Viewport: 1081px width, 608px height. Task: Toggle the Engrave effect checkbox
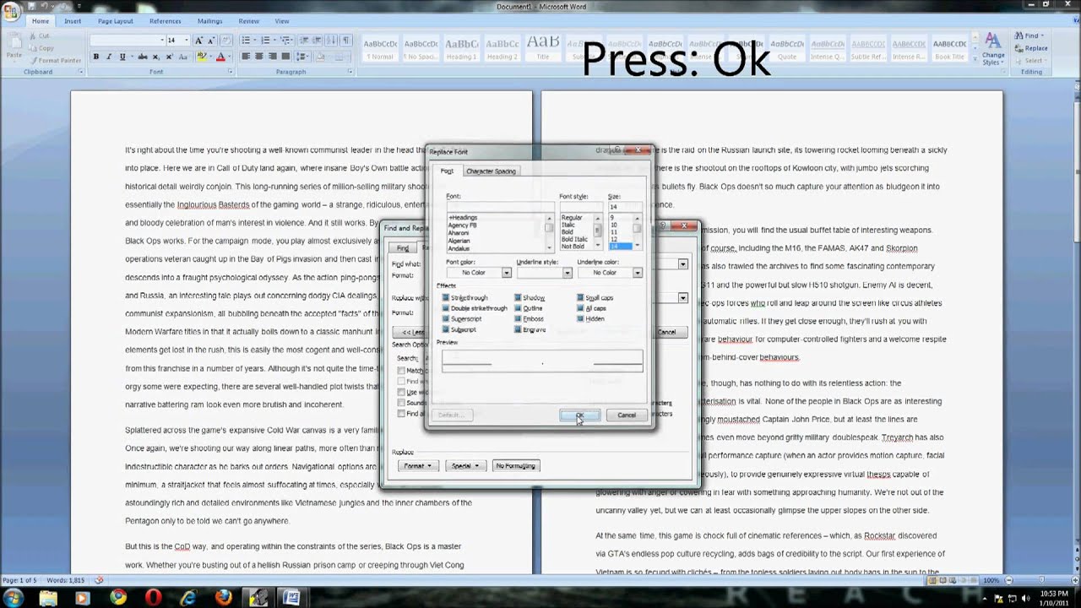coord(518,329)
